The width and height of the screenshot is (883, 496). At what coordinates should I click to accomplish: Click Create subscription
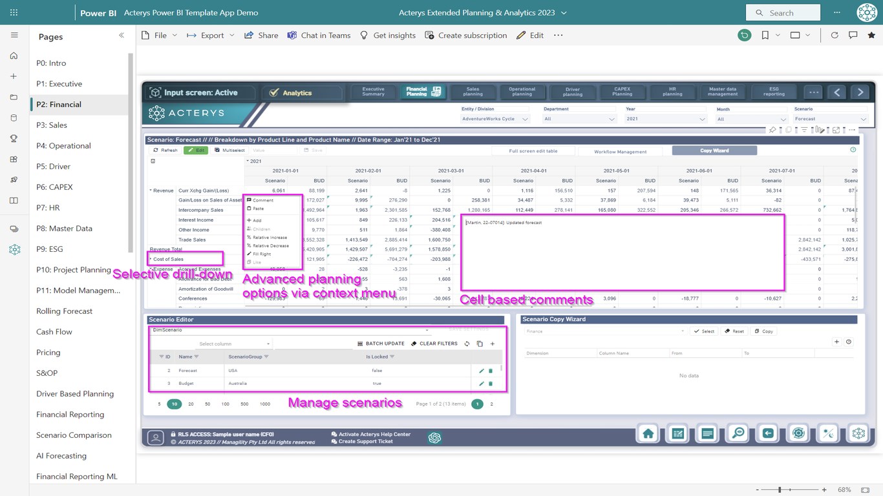click(466, 36)
